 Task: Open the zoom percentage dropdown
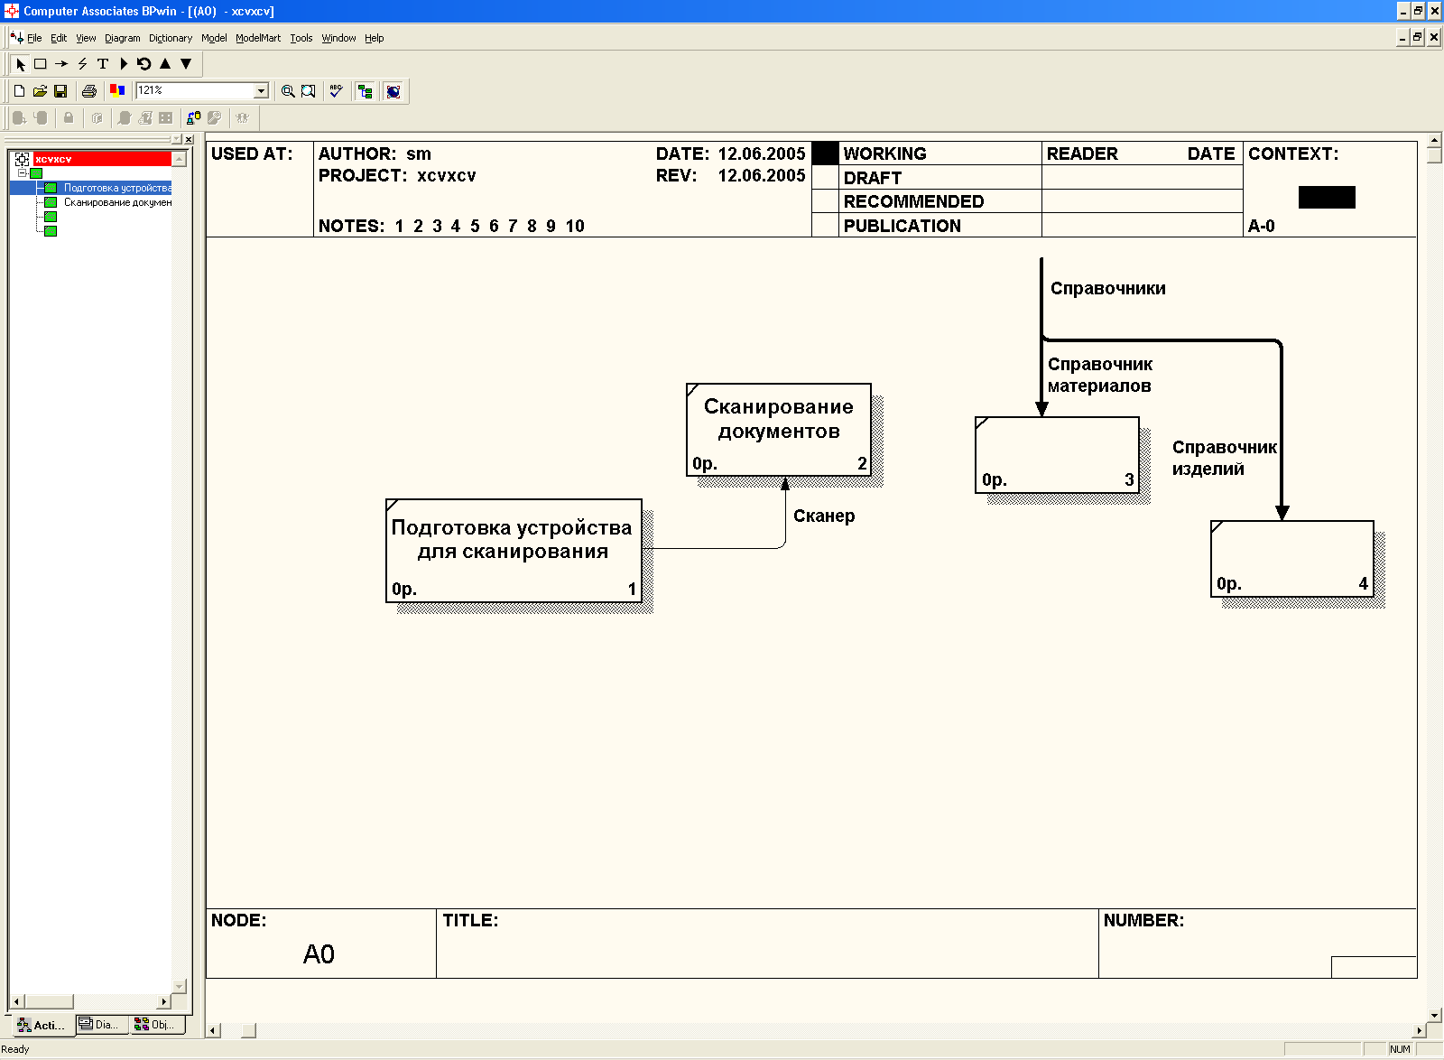262,91
